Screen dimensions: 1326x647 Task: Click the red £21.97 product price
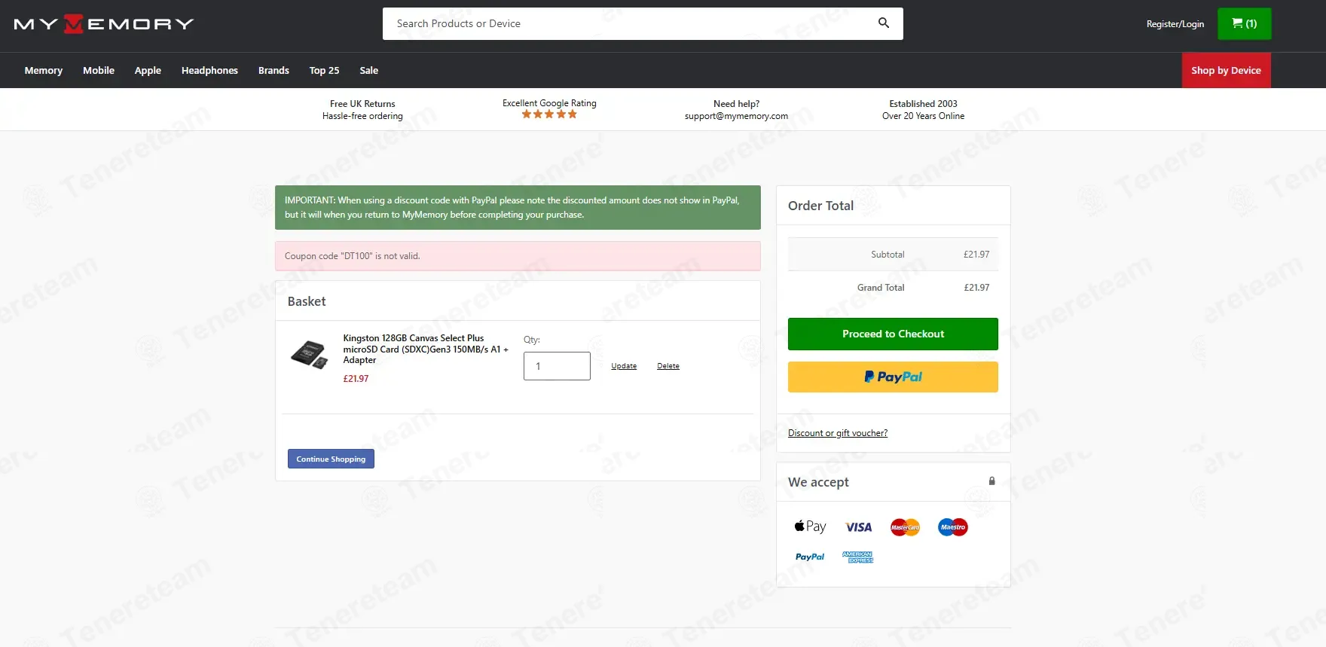pyautogui.click(x=356, y=379)
